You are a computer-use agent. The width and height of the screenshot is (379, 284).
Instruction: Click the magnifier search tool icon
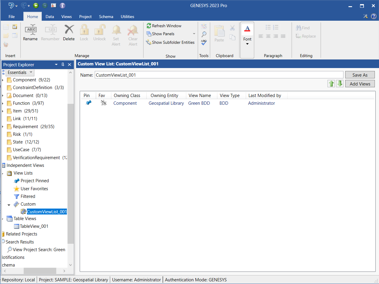tap(204, 34)
